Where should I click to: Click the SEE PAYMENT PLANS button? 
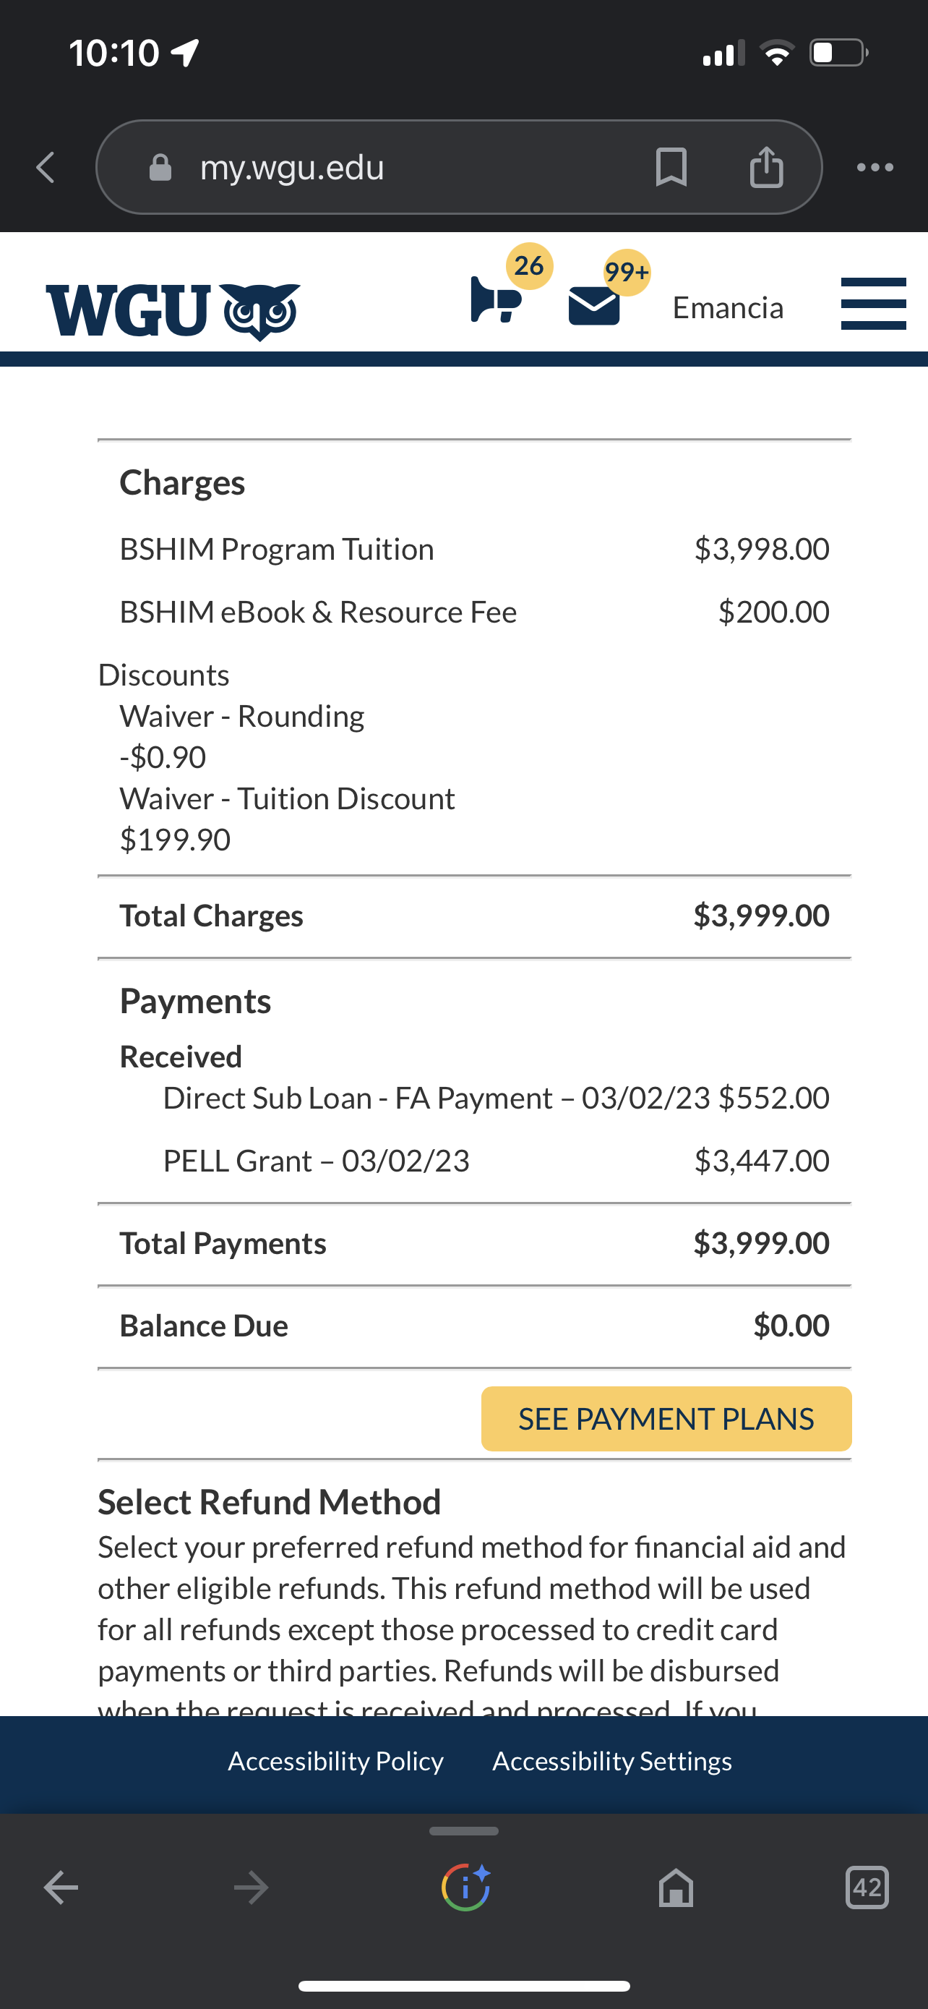tap(666, 1419)
